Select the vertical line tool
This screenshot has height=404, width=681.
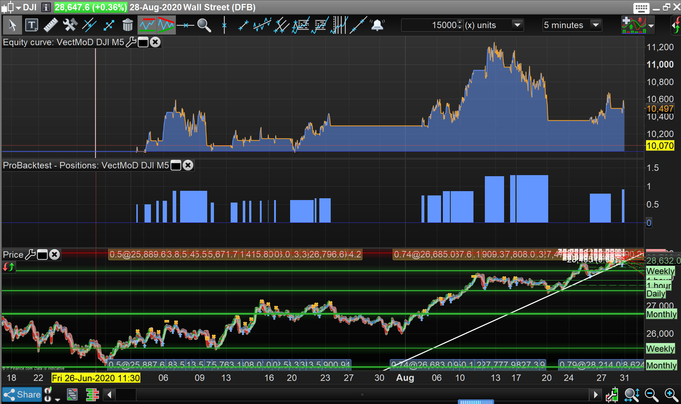(x=224, y=25)
